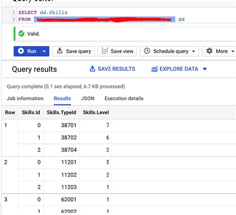The height and width of the screenshot is (215, 236).
Task: Click the Schedule query clock icon
Action: pos(147,51)
